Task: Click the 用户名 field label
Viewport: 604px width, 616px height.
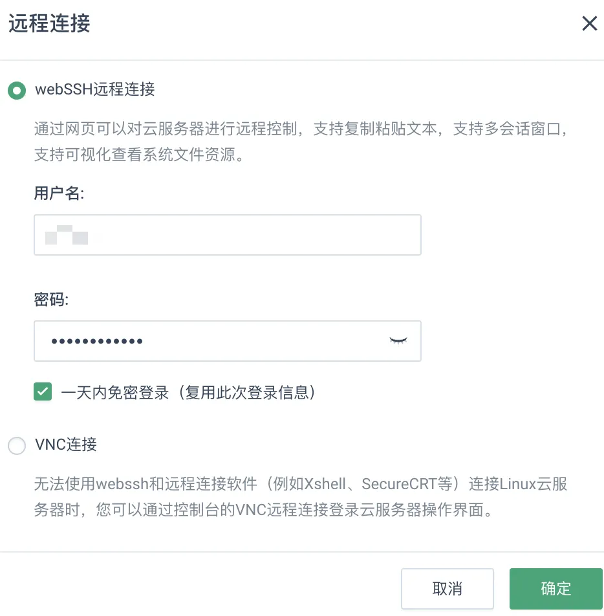Action: pos(59,193)
